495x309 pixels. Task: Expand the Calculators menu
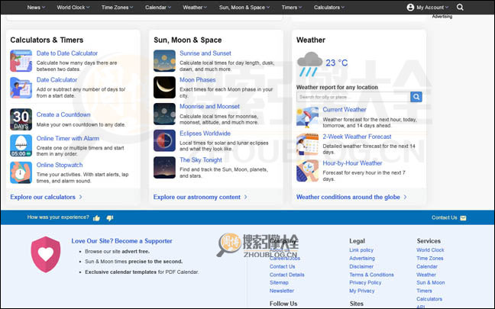(x=329, y=8)
